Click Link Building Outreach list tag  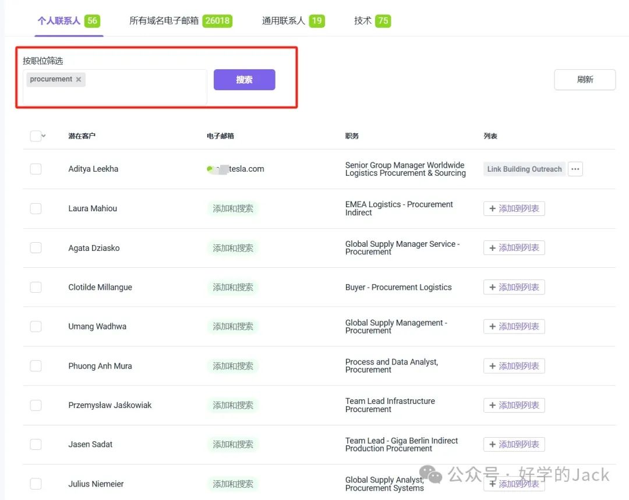point(524,169)
